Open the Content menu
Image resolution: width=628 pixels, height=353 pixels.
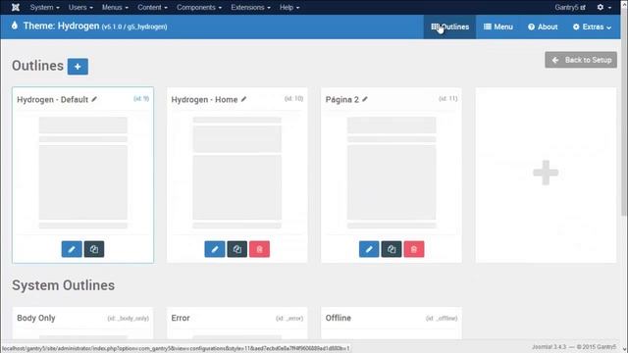coord(153,7)
